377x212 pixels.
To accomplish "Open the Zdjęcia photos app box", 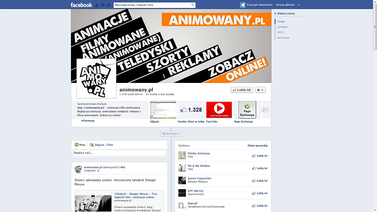I will click(x=162, y=109).
